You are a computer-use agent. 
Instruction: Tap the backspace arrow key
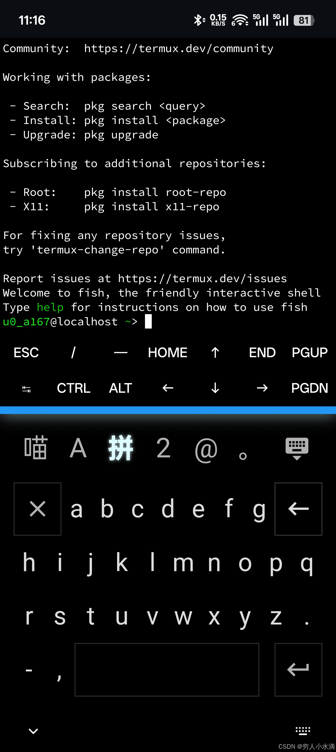point(298,509)
